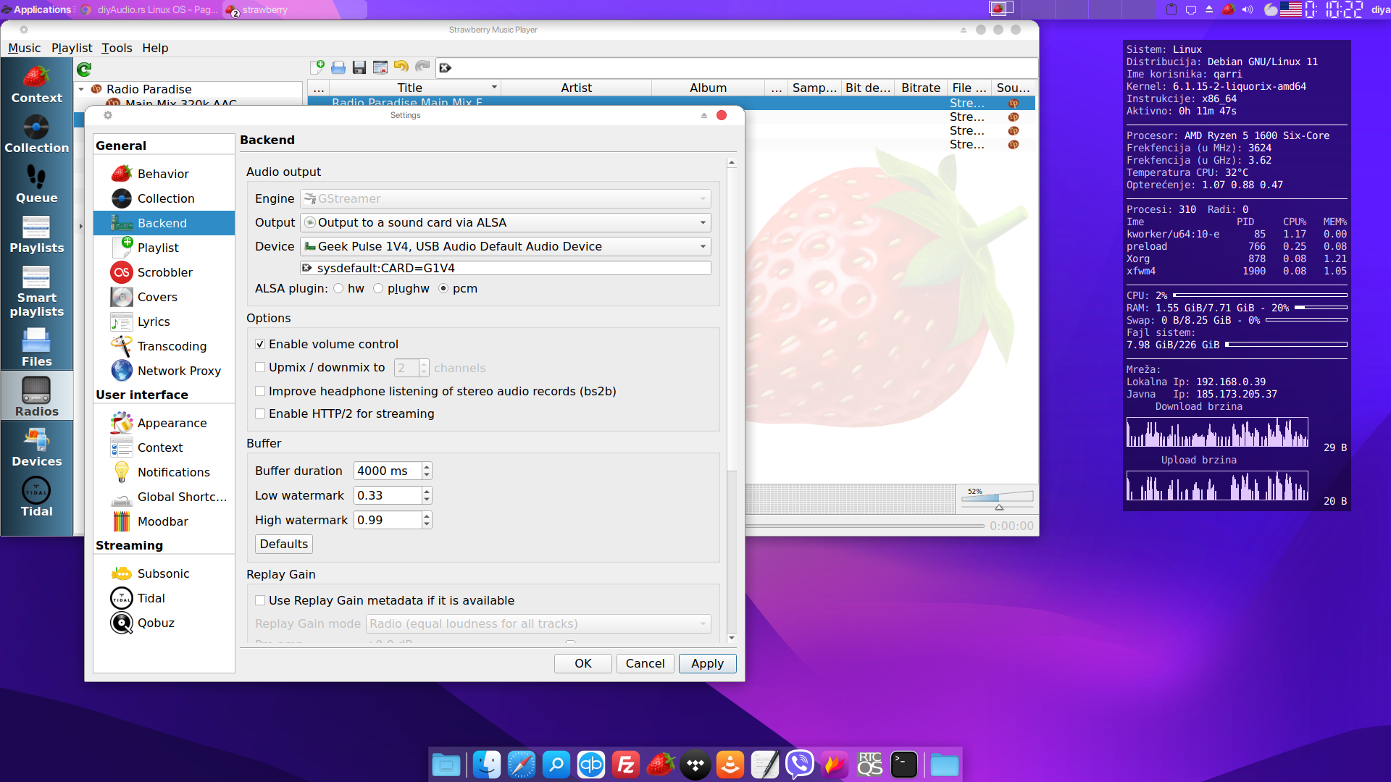Open the Collection sidebar tab
The image size is (1391, 782).
[x=36, y=134]
